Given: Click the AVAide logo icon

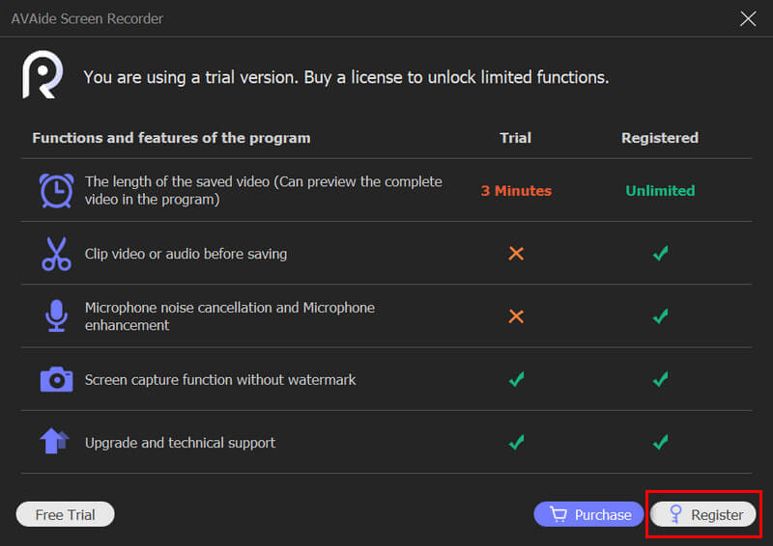Looking at the screenshot, I should pos(43,75).
